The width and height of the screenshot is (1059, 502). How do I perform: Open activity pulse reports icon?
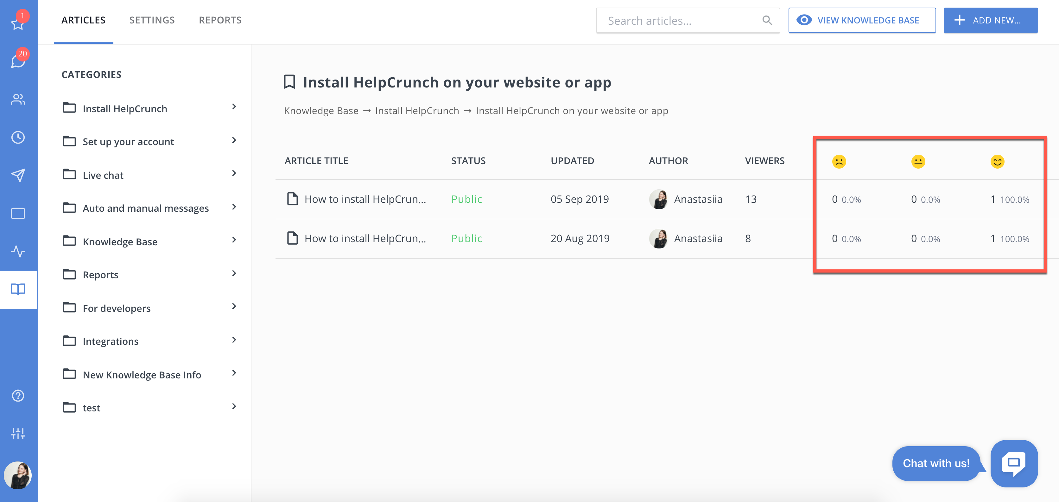tap(18, 251)
